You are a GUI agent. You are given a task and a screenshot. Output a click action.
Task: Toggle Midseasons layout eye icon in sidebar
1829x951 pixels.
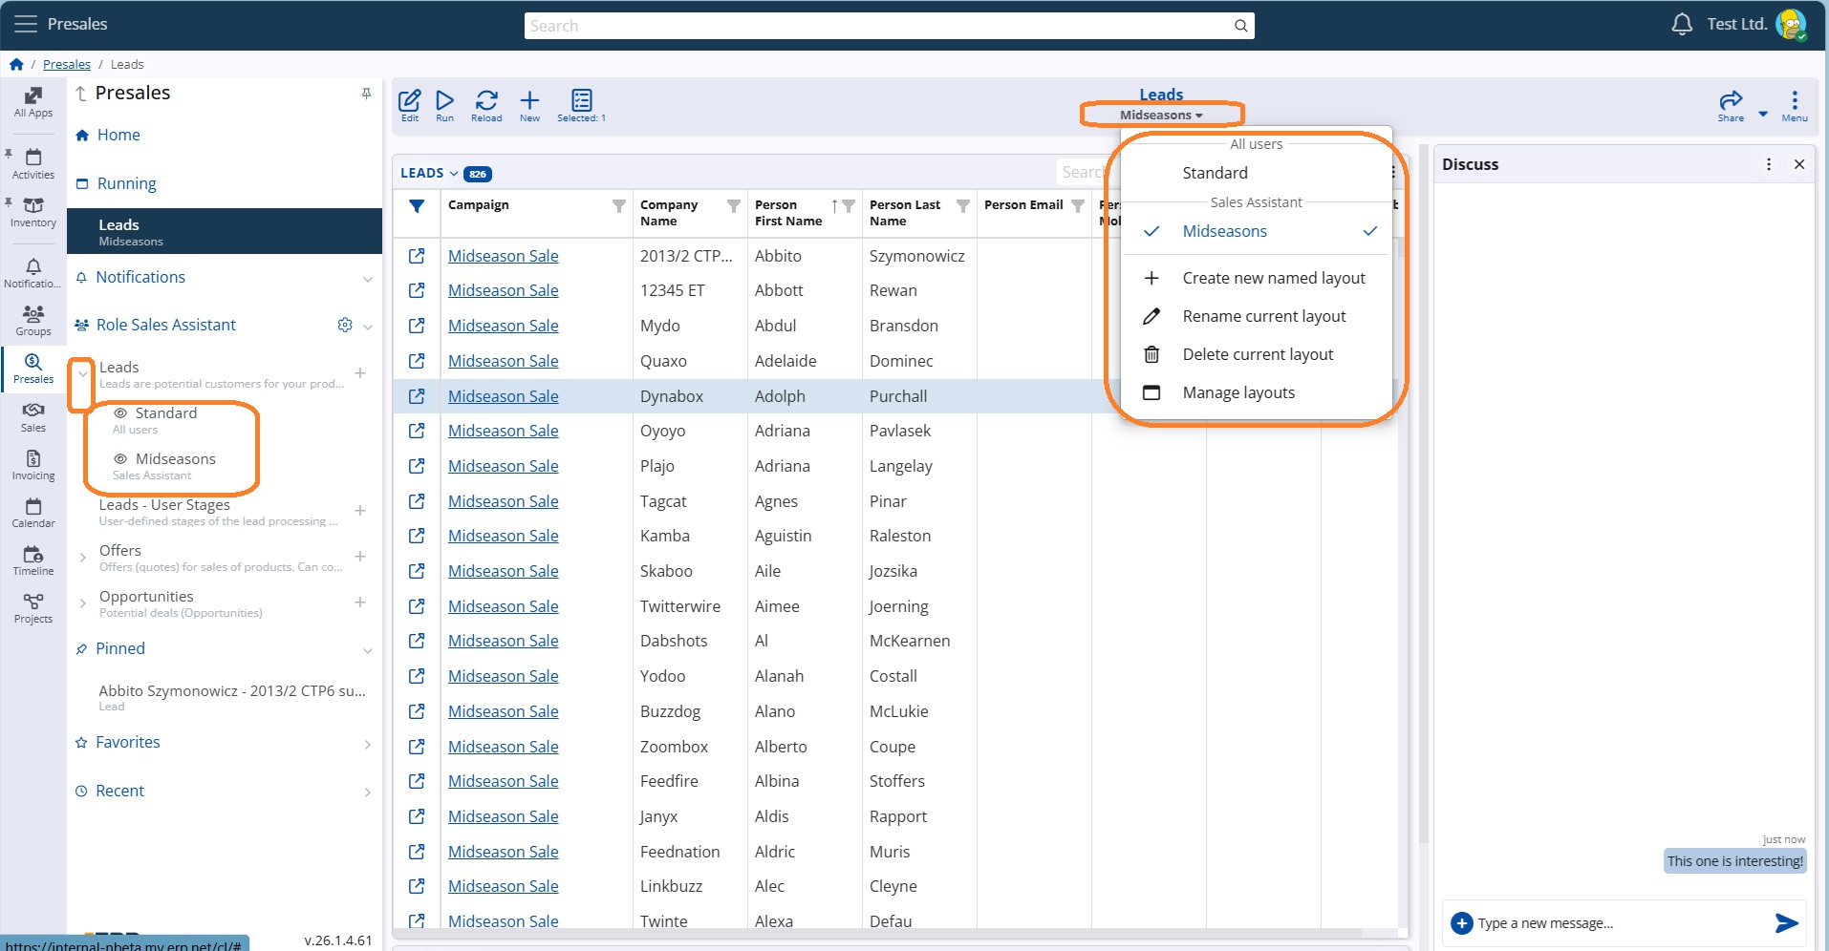120,459
